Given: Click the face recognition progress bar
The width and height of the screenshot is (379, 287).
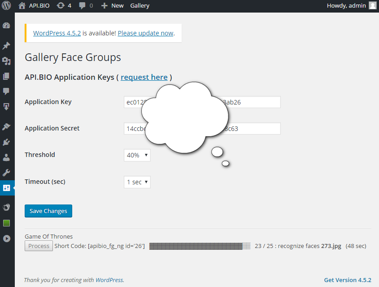Looking at the screenshot, I should [x=200, y=246].
